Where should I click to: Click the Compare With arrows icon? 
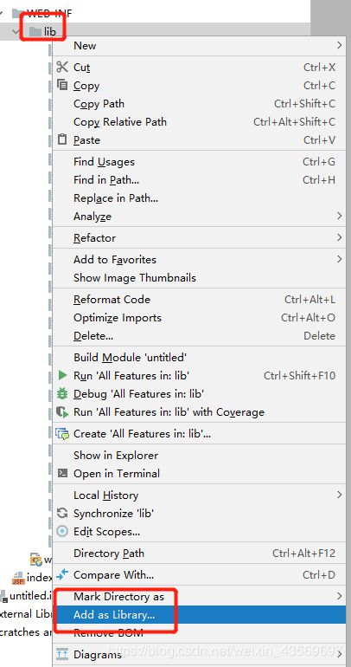coord(62,574)
